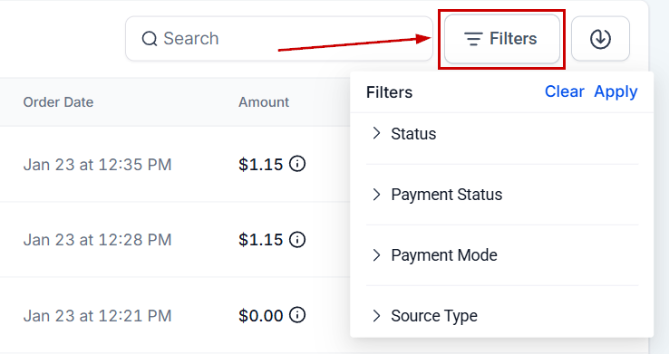Focus the Search input field
This screenshot has width=669, height=354.
279,39
